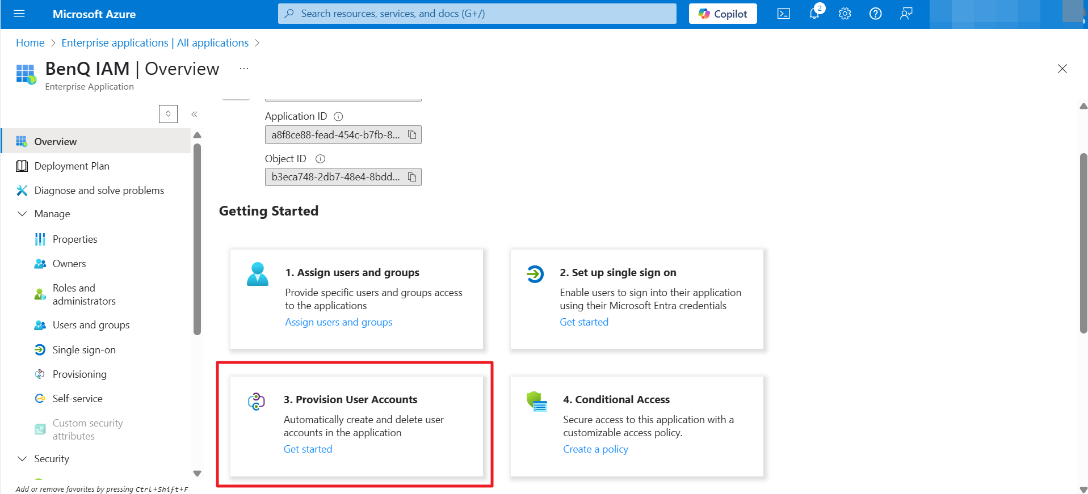This screenshot has height=494, width=1088.
Task: Open the notifications bell
Action: coord(814,14)
